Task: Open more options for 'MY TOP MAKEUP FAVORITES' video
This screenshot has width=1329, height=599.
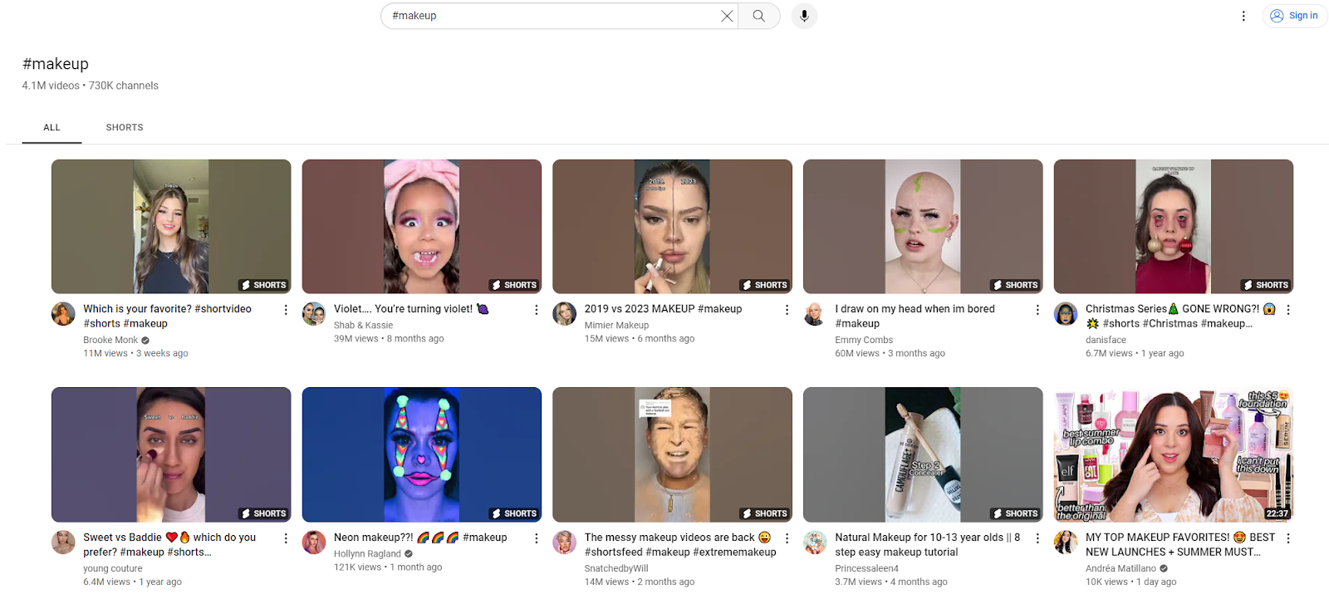Action: [x=1288, y=538]
